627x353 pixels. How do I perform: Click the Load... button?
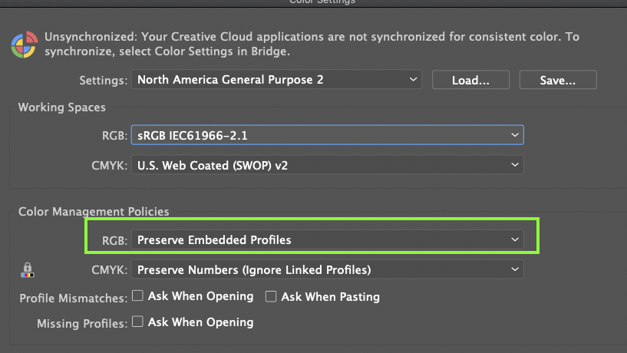470,80
